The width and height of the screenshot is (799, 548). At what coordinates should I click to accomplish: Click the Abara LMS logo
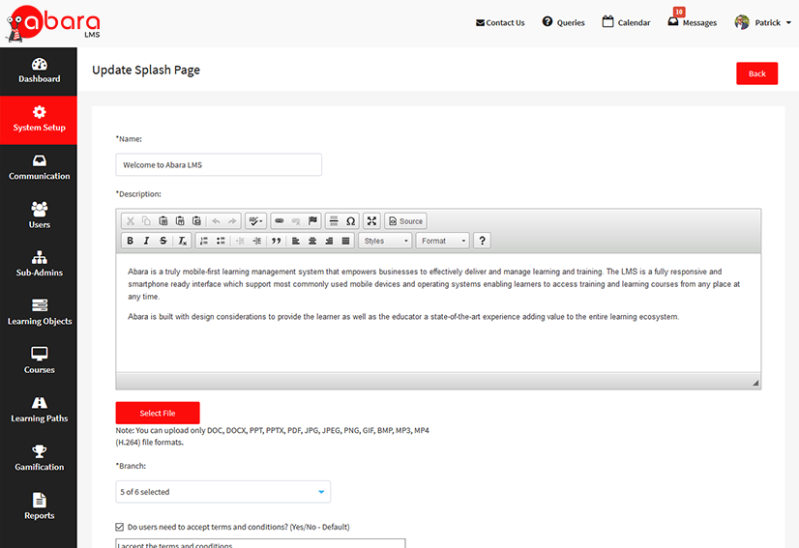pos(53,23)
